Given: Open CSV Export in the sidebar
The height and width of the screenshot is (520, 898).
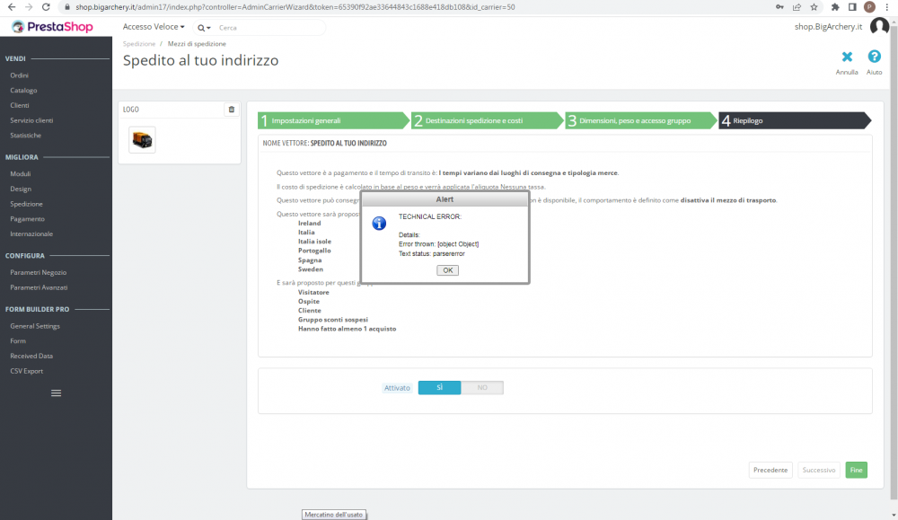Looking at the screenshot, I should coord(26,371).
